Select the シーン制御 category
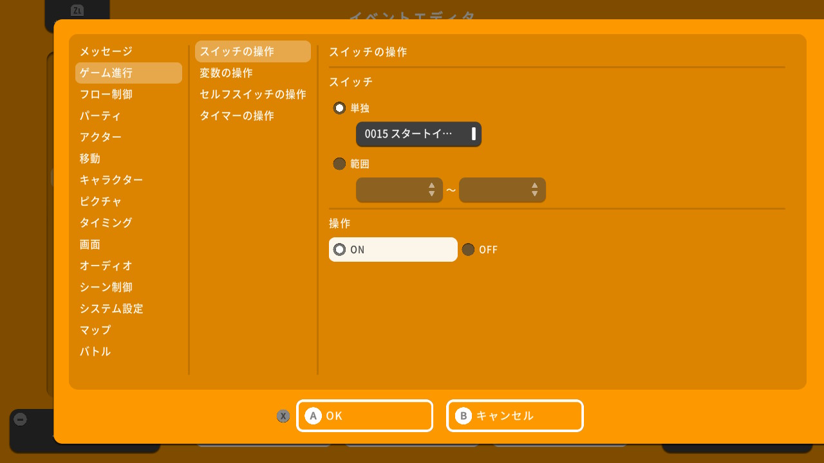Image resolution: width=824 pixels, height=463 pixels. tap(129, 287)
